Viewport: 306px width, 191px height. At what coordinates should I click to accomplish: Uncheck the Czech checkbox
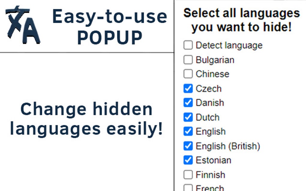[188, 89]
